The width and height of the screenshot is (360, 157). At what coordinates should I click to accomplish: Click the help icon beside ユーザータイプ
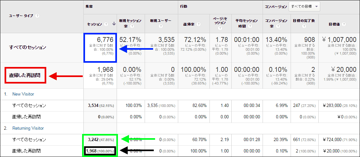pos(37,16)
